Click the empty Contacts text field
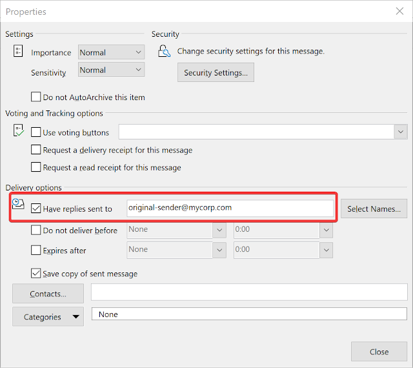The height and width of the screenshot is (368, 413). pyautogui.click(x=249, y=292)
